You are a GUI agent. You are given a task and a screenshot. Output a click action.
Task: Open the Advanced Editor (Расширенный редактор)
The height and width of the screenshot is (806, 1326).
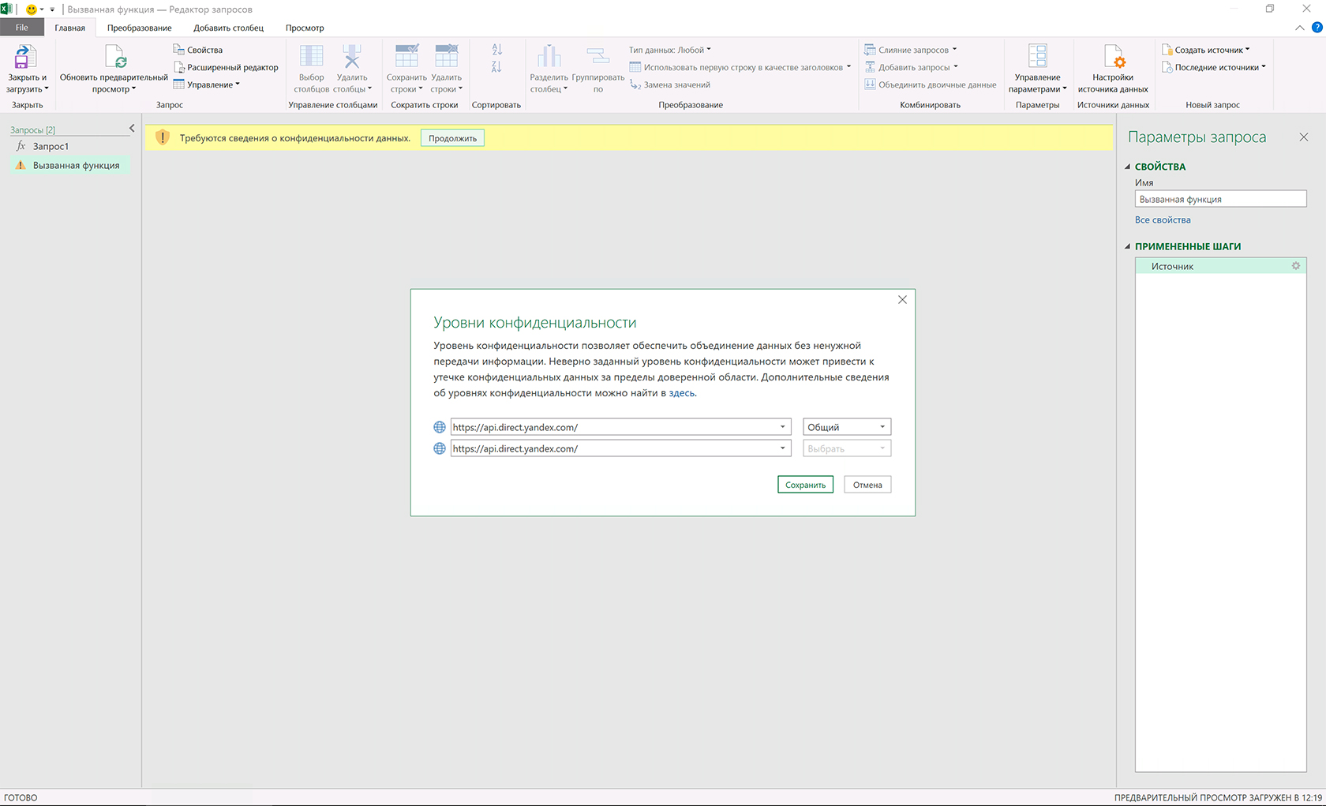click(225, 67)
